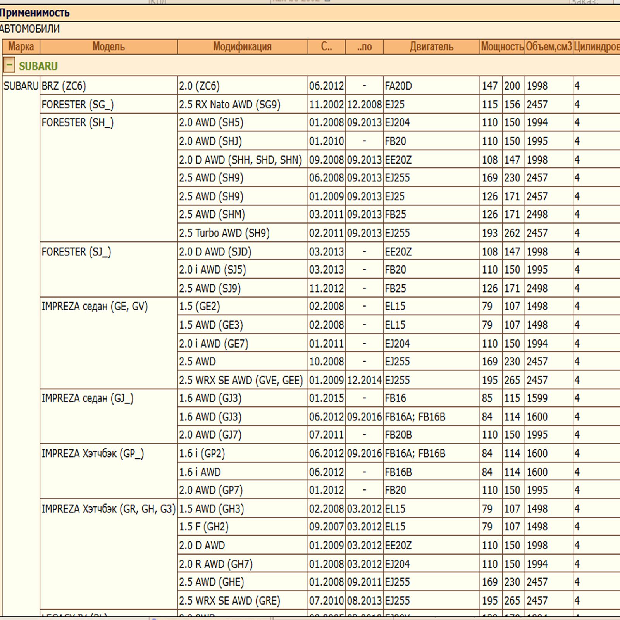
Task: Collapse the SUBARU group with minus icon
Action: 9,65
